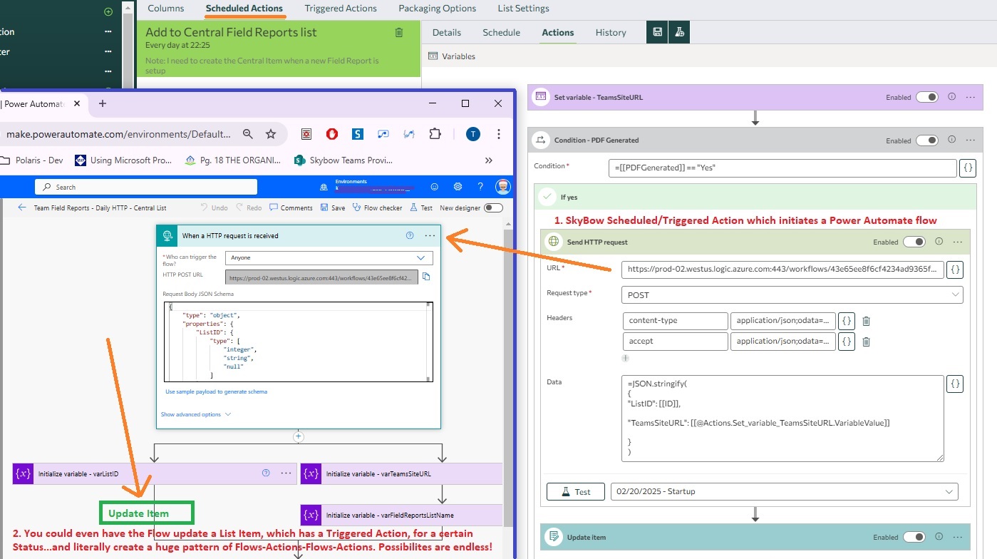
Task: Delete the content-type header row
Action: tap(866, 321)
